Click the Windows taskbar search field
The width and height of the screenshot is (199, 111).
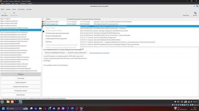[x=17, y=109]
